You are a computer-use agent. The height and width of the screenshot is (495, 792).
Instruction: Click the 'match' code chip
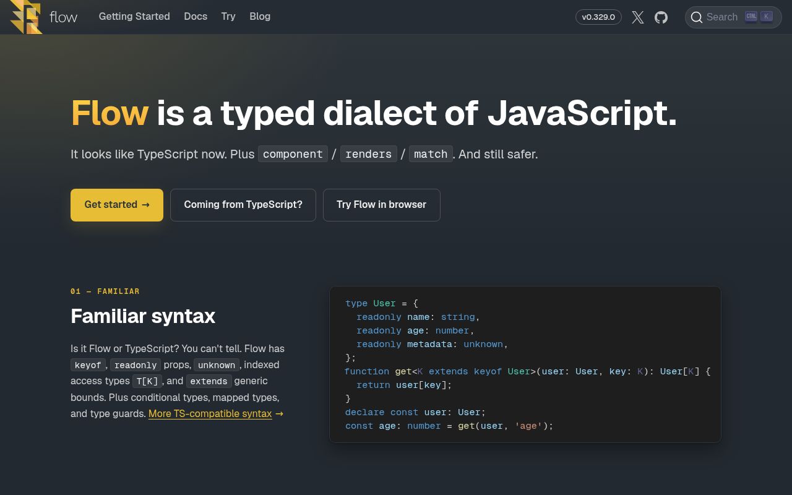pyautogui.click(x=431, y=154)
